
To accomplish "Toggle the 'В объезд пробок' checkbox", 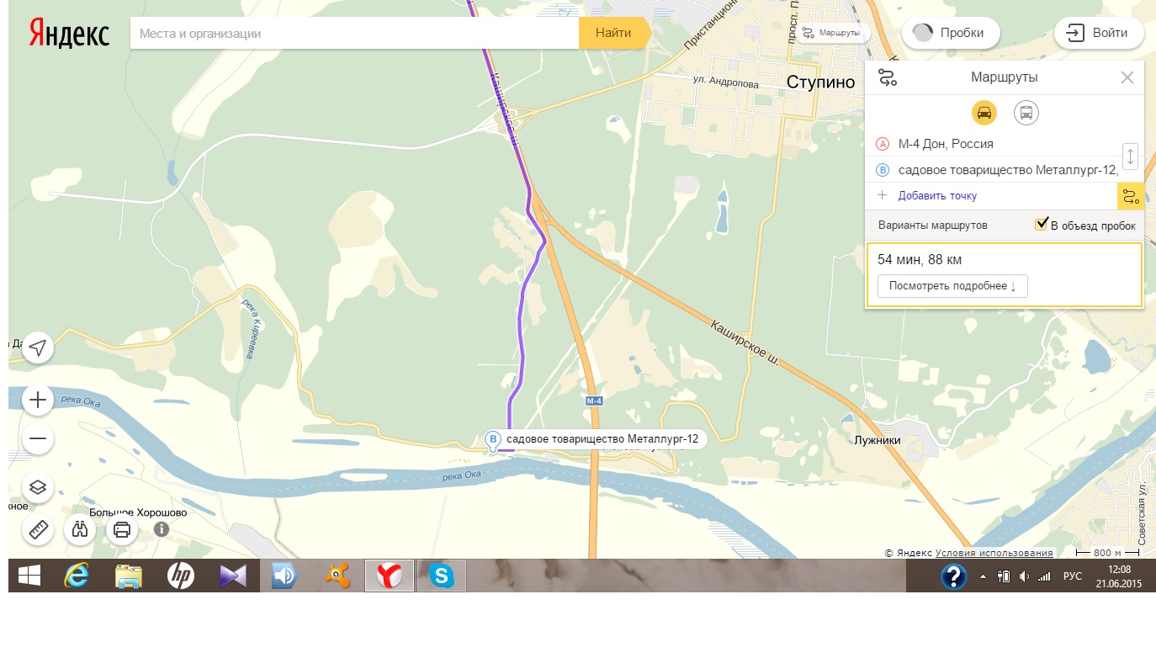I will 1042,225.
